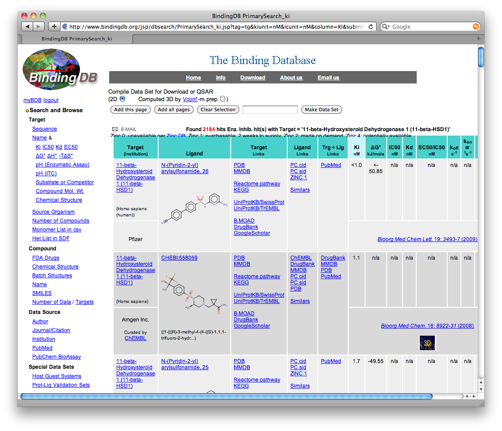The width and height of the screenshot is (502, 431).
Task: Click the BindingDB logo image
Action: 60,69
